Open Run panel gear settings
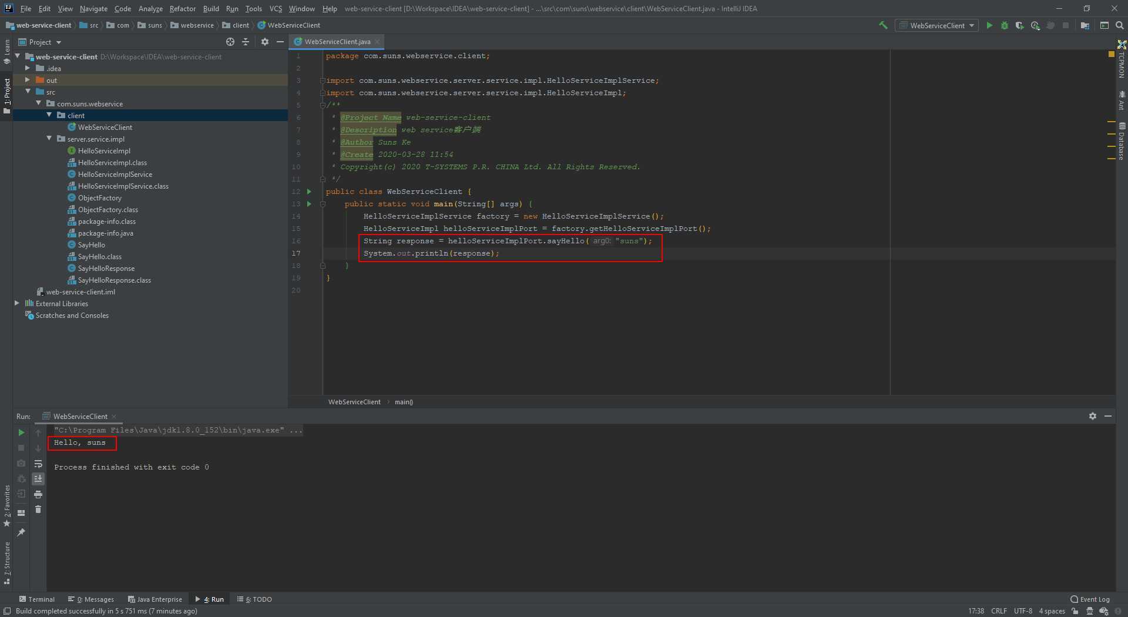 pos(1093,416)
